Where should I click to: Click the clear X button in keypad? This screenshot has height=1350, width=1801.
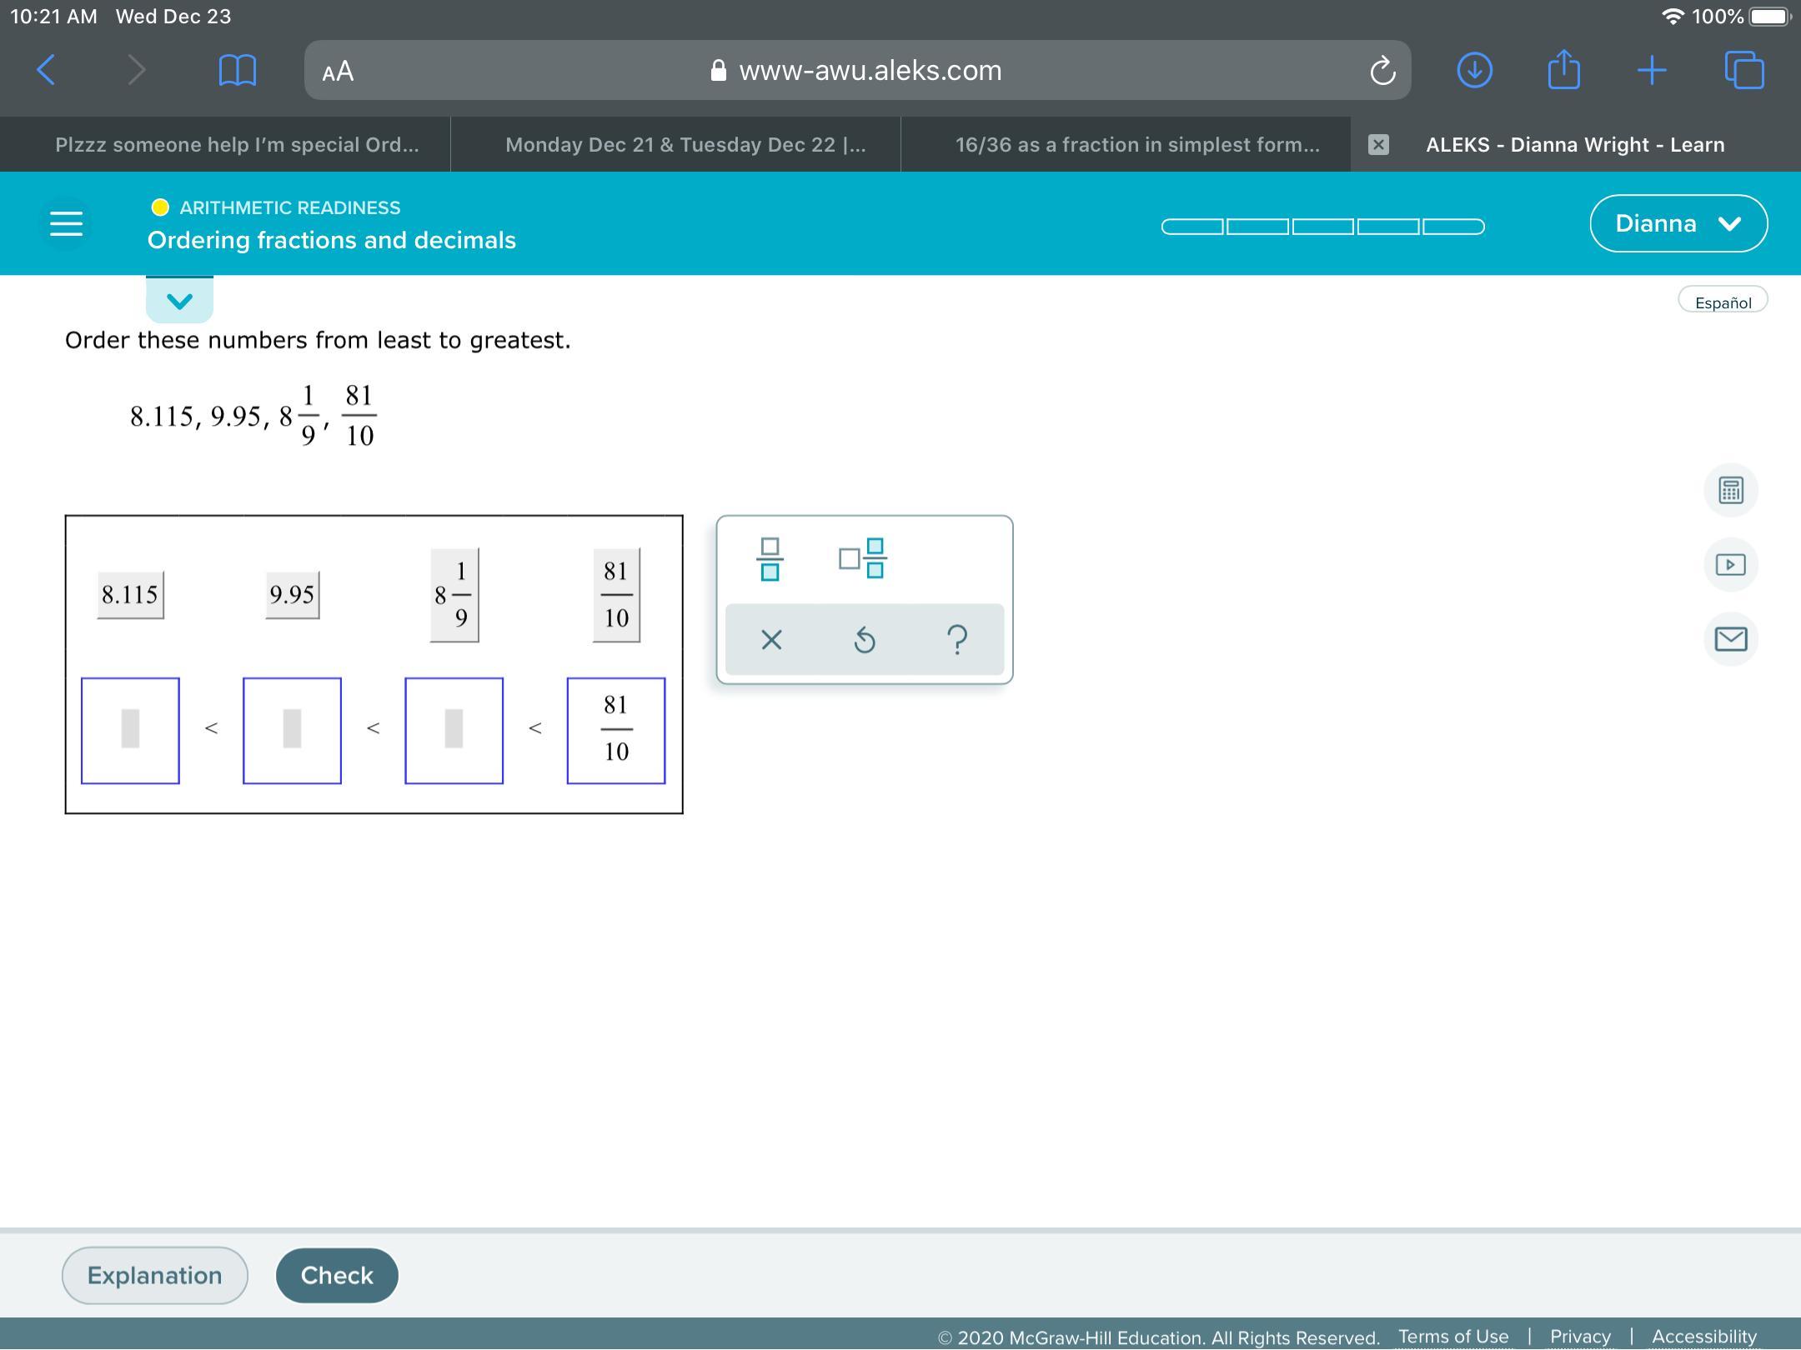click(x=771, y=640)
